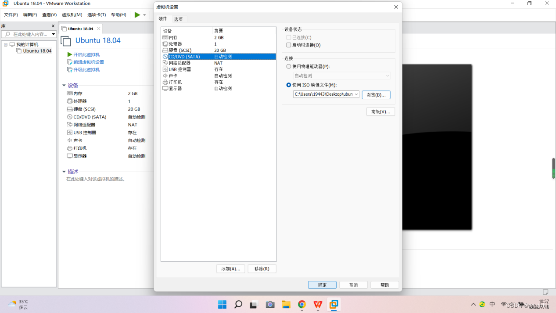The height and width of the screenshot is (313, 556).
Task: Open the physical drive 自动检测 dropdown
Action: click(387, 76)
